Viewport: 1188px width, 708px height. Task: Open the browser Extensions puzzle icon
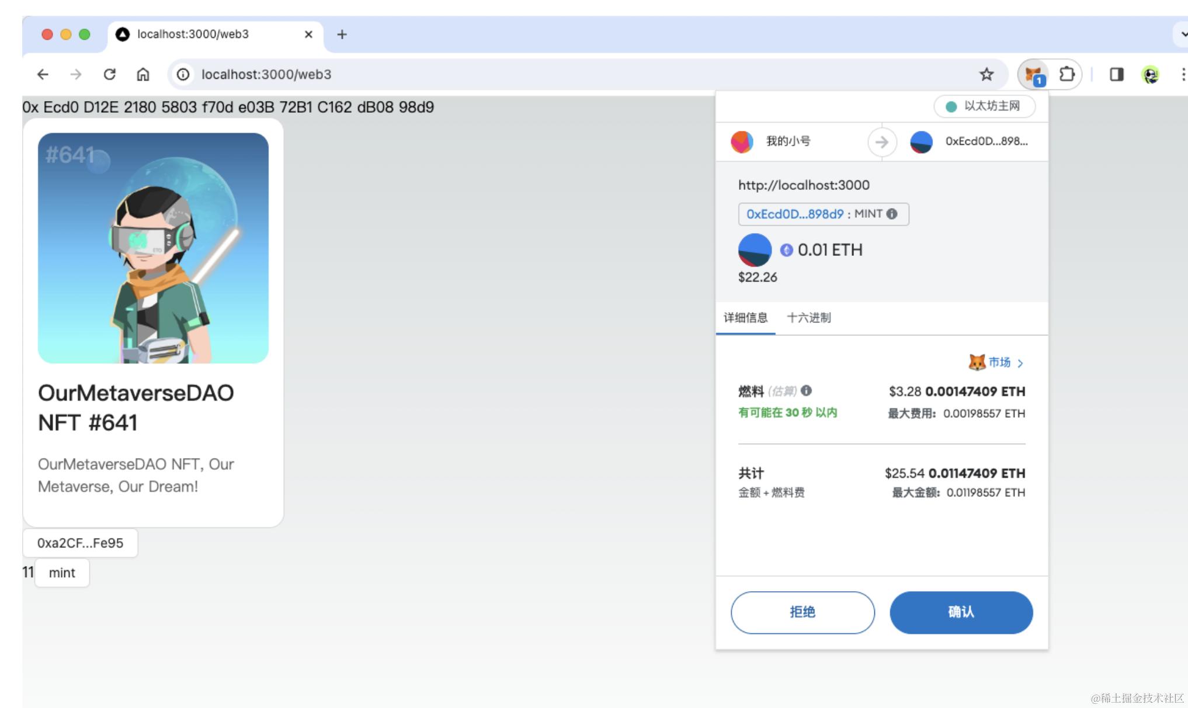coord(1067,75)
